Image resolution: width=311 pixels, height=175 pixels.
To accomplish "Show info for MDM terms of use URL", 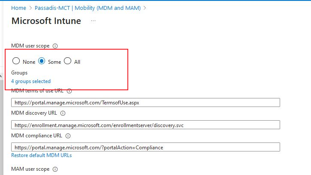I will pyautogui.click(x=69, y=91).
